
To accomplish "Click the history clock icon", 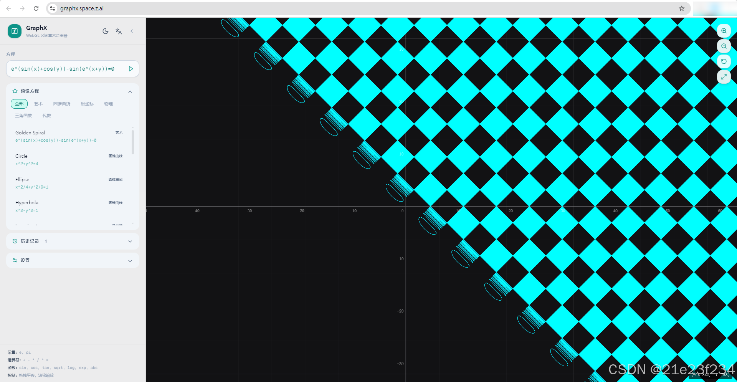I will 15,241.
